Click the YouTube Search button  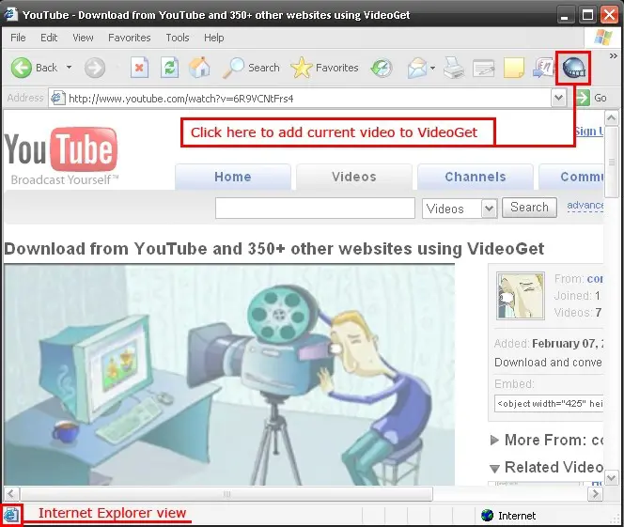point(529,208)
